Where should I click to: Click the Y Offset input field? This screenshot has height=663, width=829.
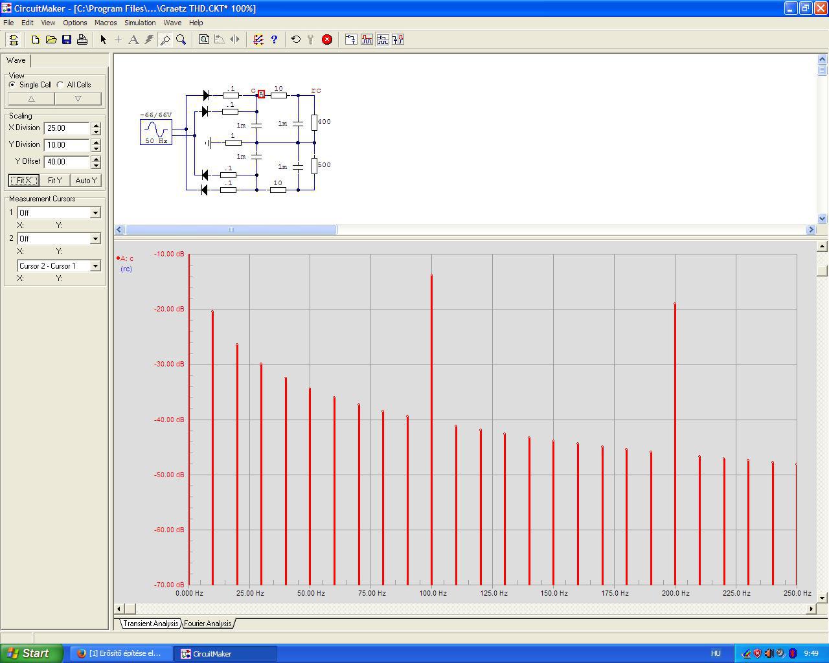[67, 162]
